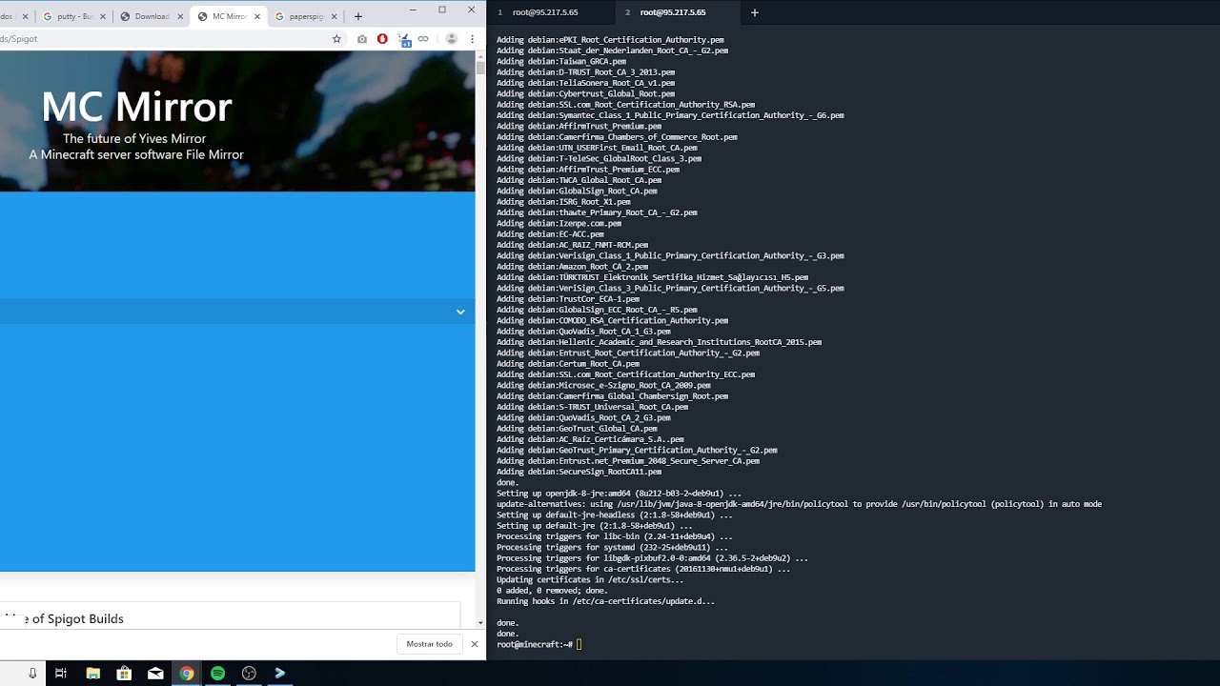Click 'Updating certificates in /etc/ssl/certs...' line

590,579
